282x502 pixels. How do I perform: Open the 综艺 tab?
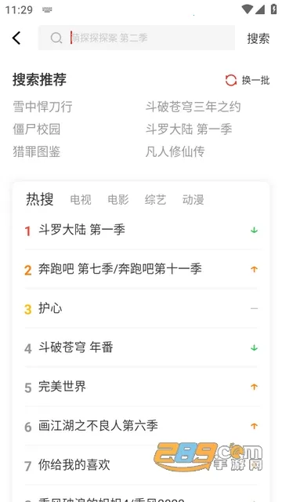click(x=155, y=200)
